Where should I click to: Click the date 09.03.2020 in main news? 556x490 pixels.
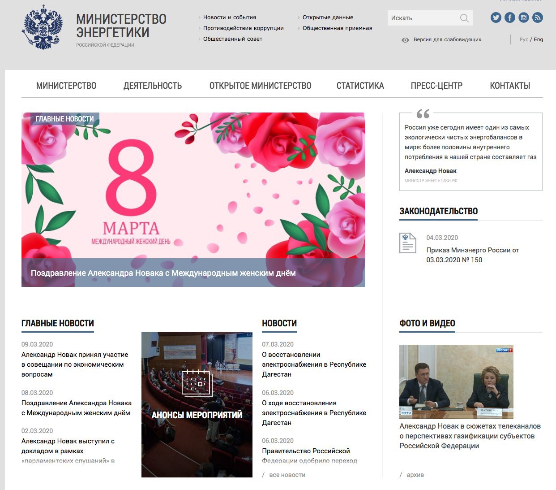tap(37, 344)
